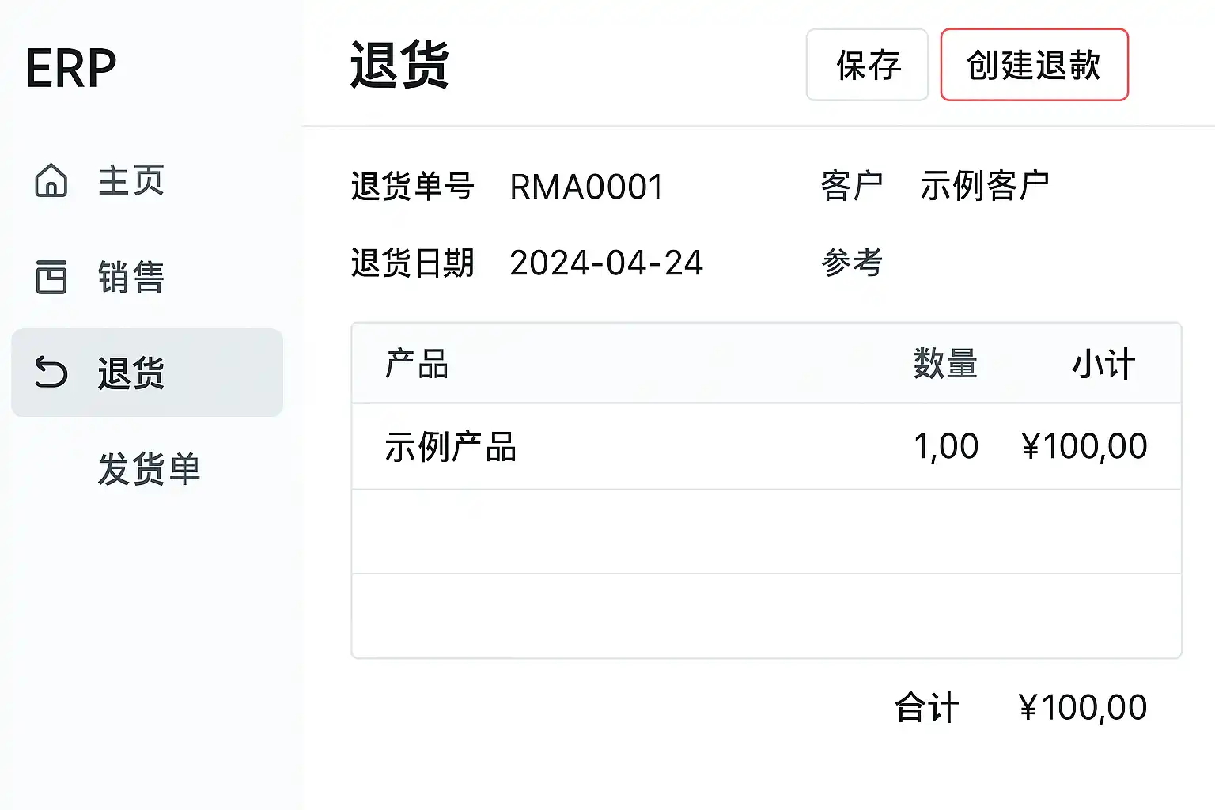Click the 小计 column header
This screenshot has width=1215, height=810.
(x=1103, y=365)
